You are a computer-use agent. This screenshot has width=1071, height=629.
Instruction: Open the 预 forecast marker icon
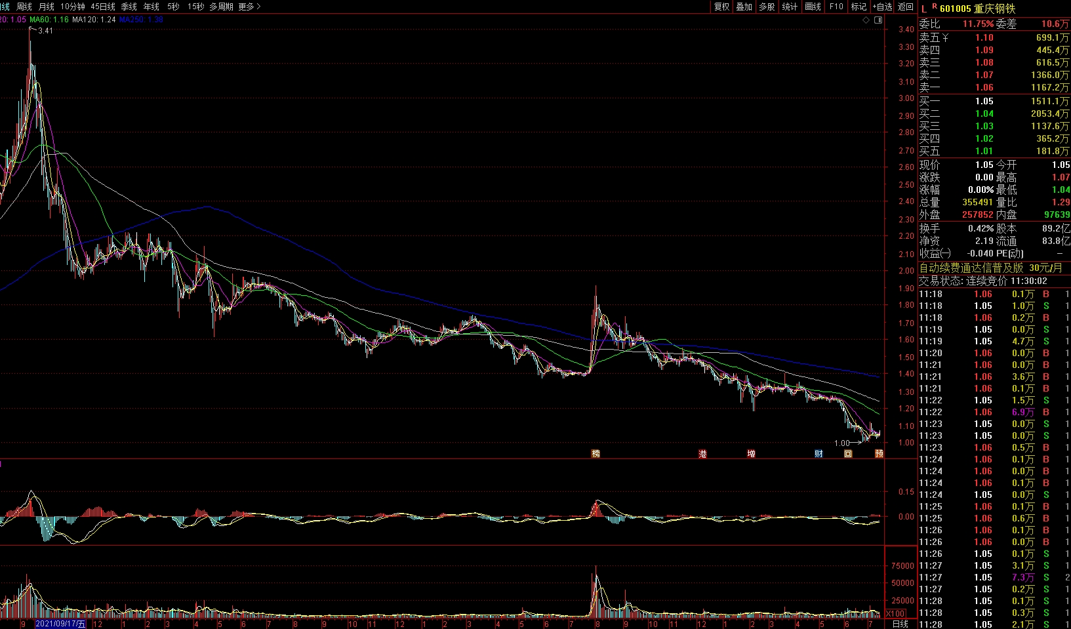(x=879, y=454)
